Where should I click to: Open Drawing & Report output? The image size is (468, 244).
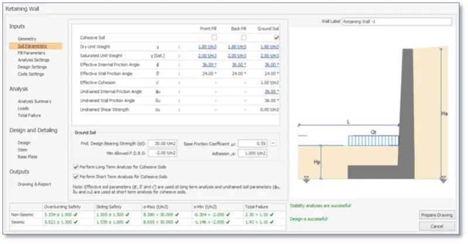(x=35, y=184)
